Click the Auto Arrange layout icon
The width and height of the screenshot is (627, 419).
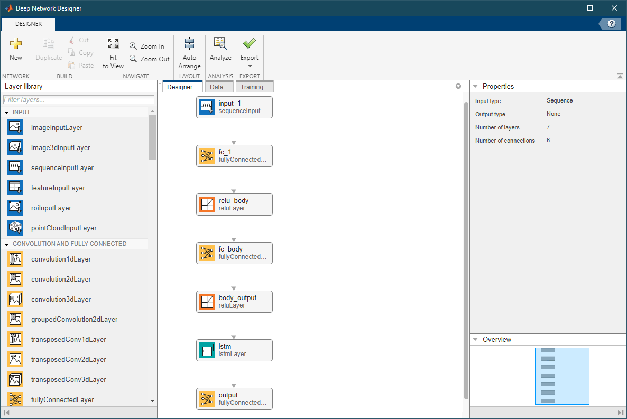click(x=190, y=43)
